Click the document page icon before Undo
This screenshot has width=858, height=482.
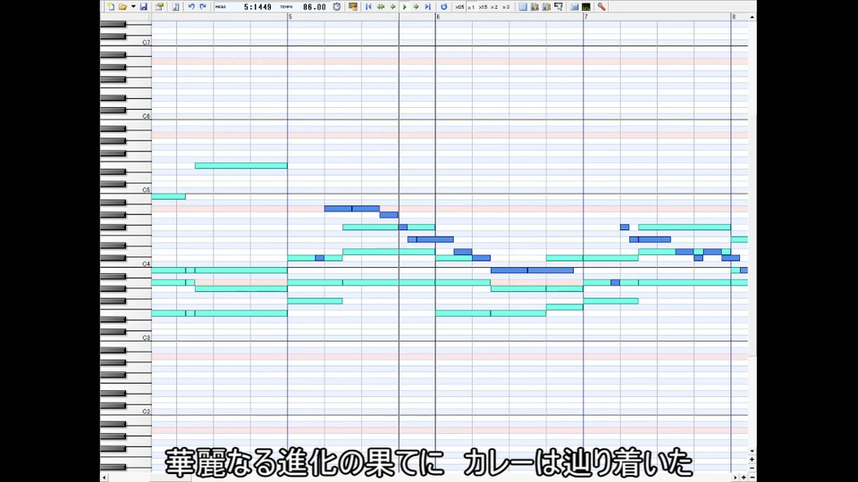[176, 6]
